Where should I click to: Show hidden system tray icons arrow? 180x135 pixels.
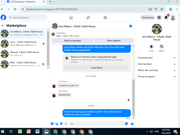click(147, 131)
